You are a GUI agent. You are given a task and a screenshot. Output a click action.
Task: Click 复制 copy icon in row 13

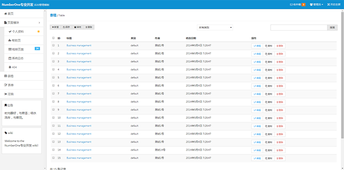click(266, 142)
